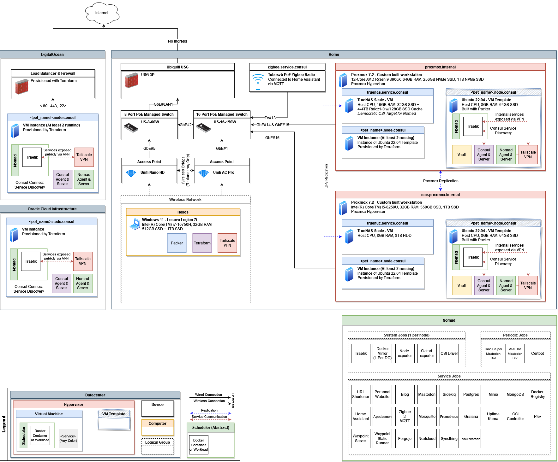Click truenuc.service.consul server icon

point(349,237)
